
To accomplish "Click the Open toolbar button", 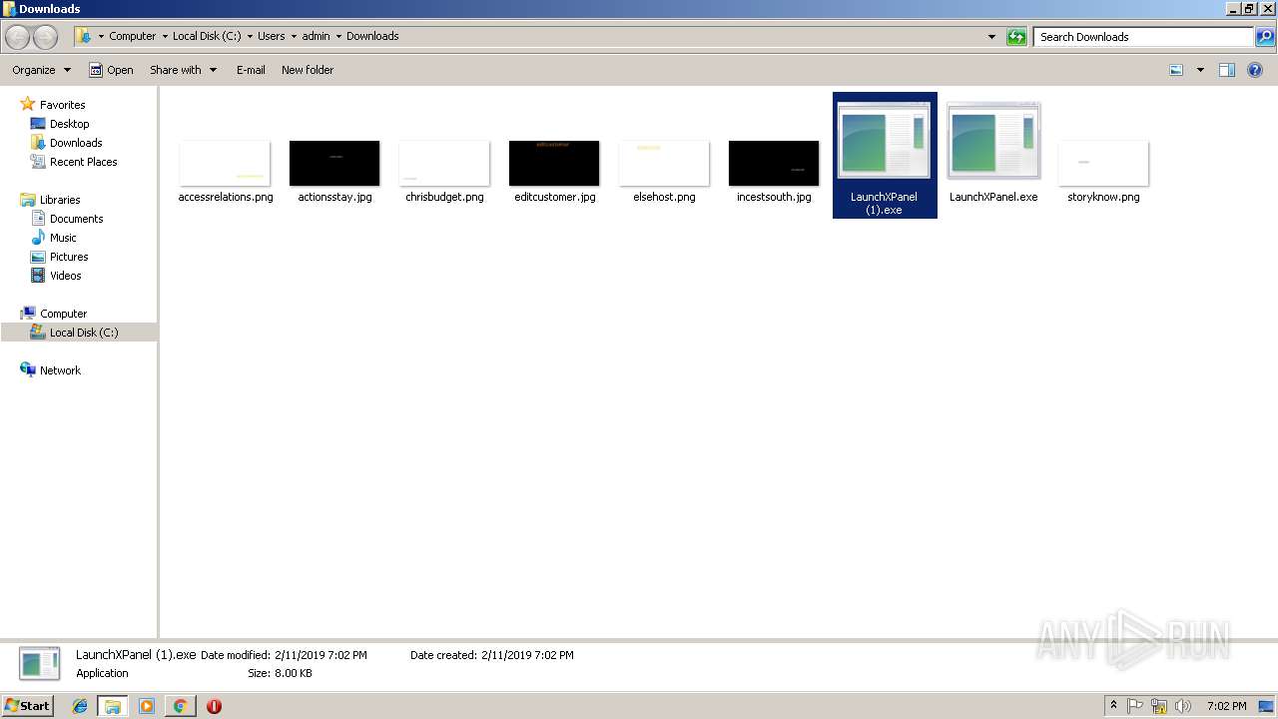I will coord(111,70).
